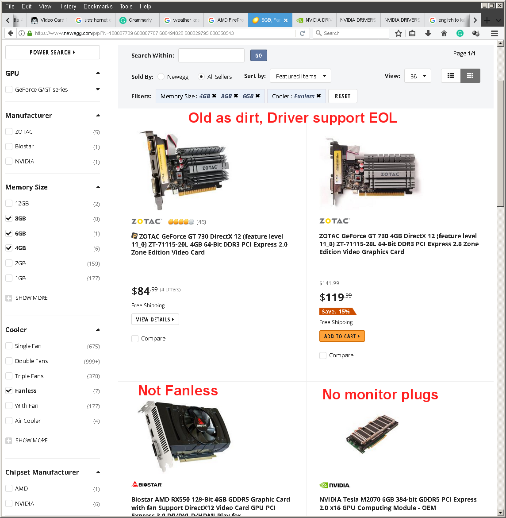Reset all filters with RESET button
Image resolution: width=506 pixels, height=518 pixels.
coord(343,96)
